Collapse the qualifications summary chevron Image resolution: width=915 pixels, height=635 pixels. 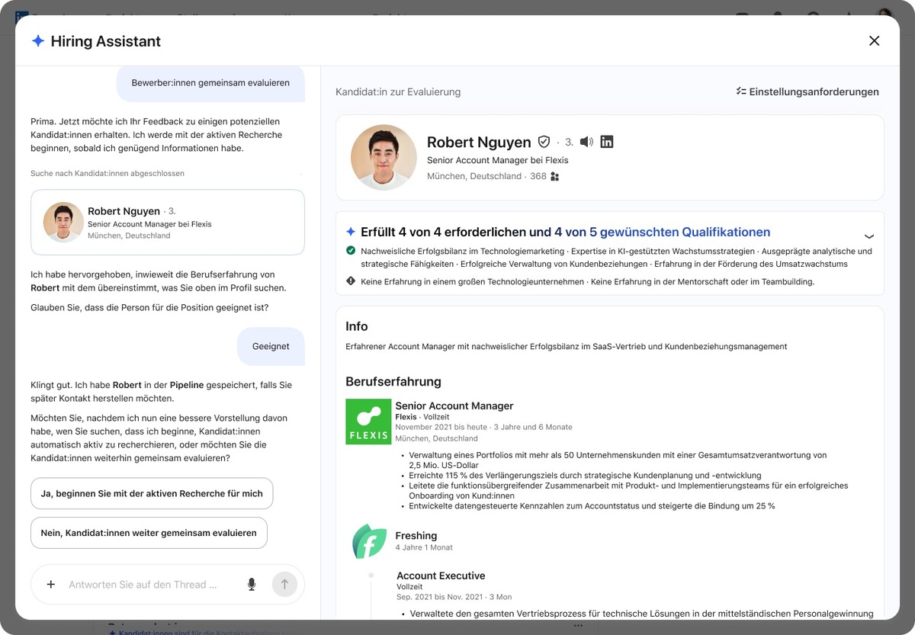868,236
